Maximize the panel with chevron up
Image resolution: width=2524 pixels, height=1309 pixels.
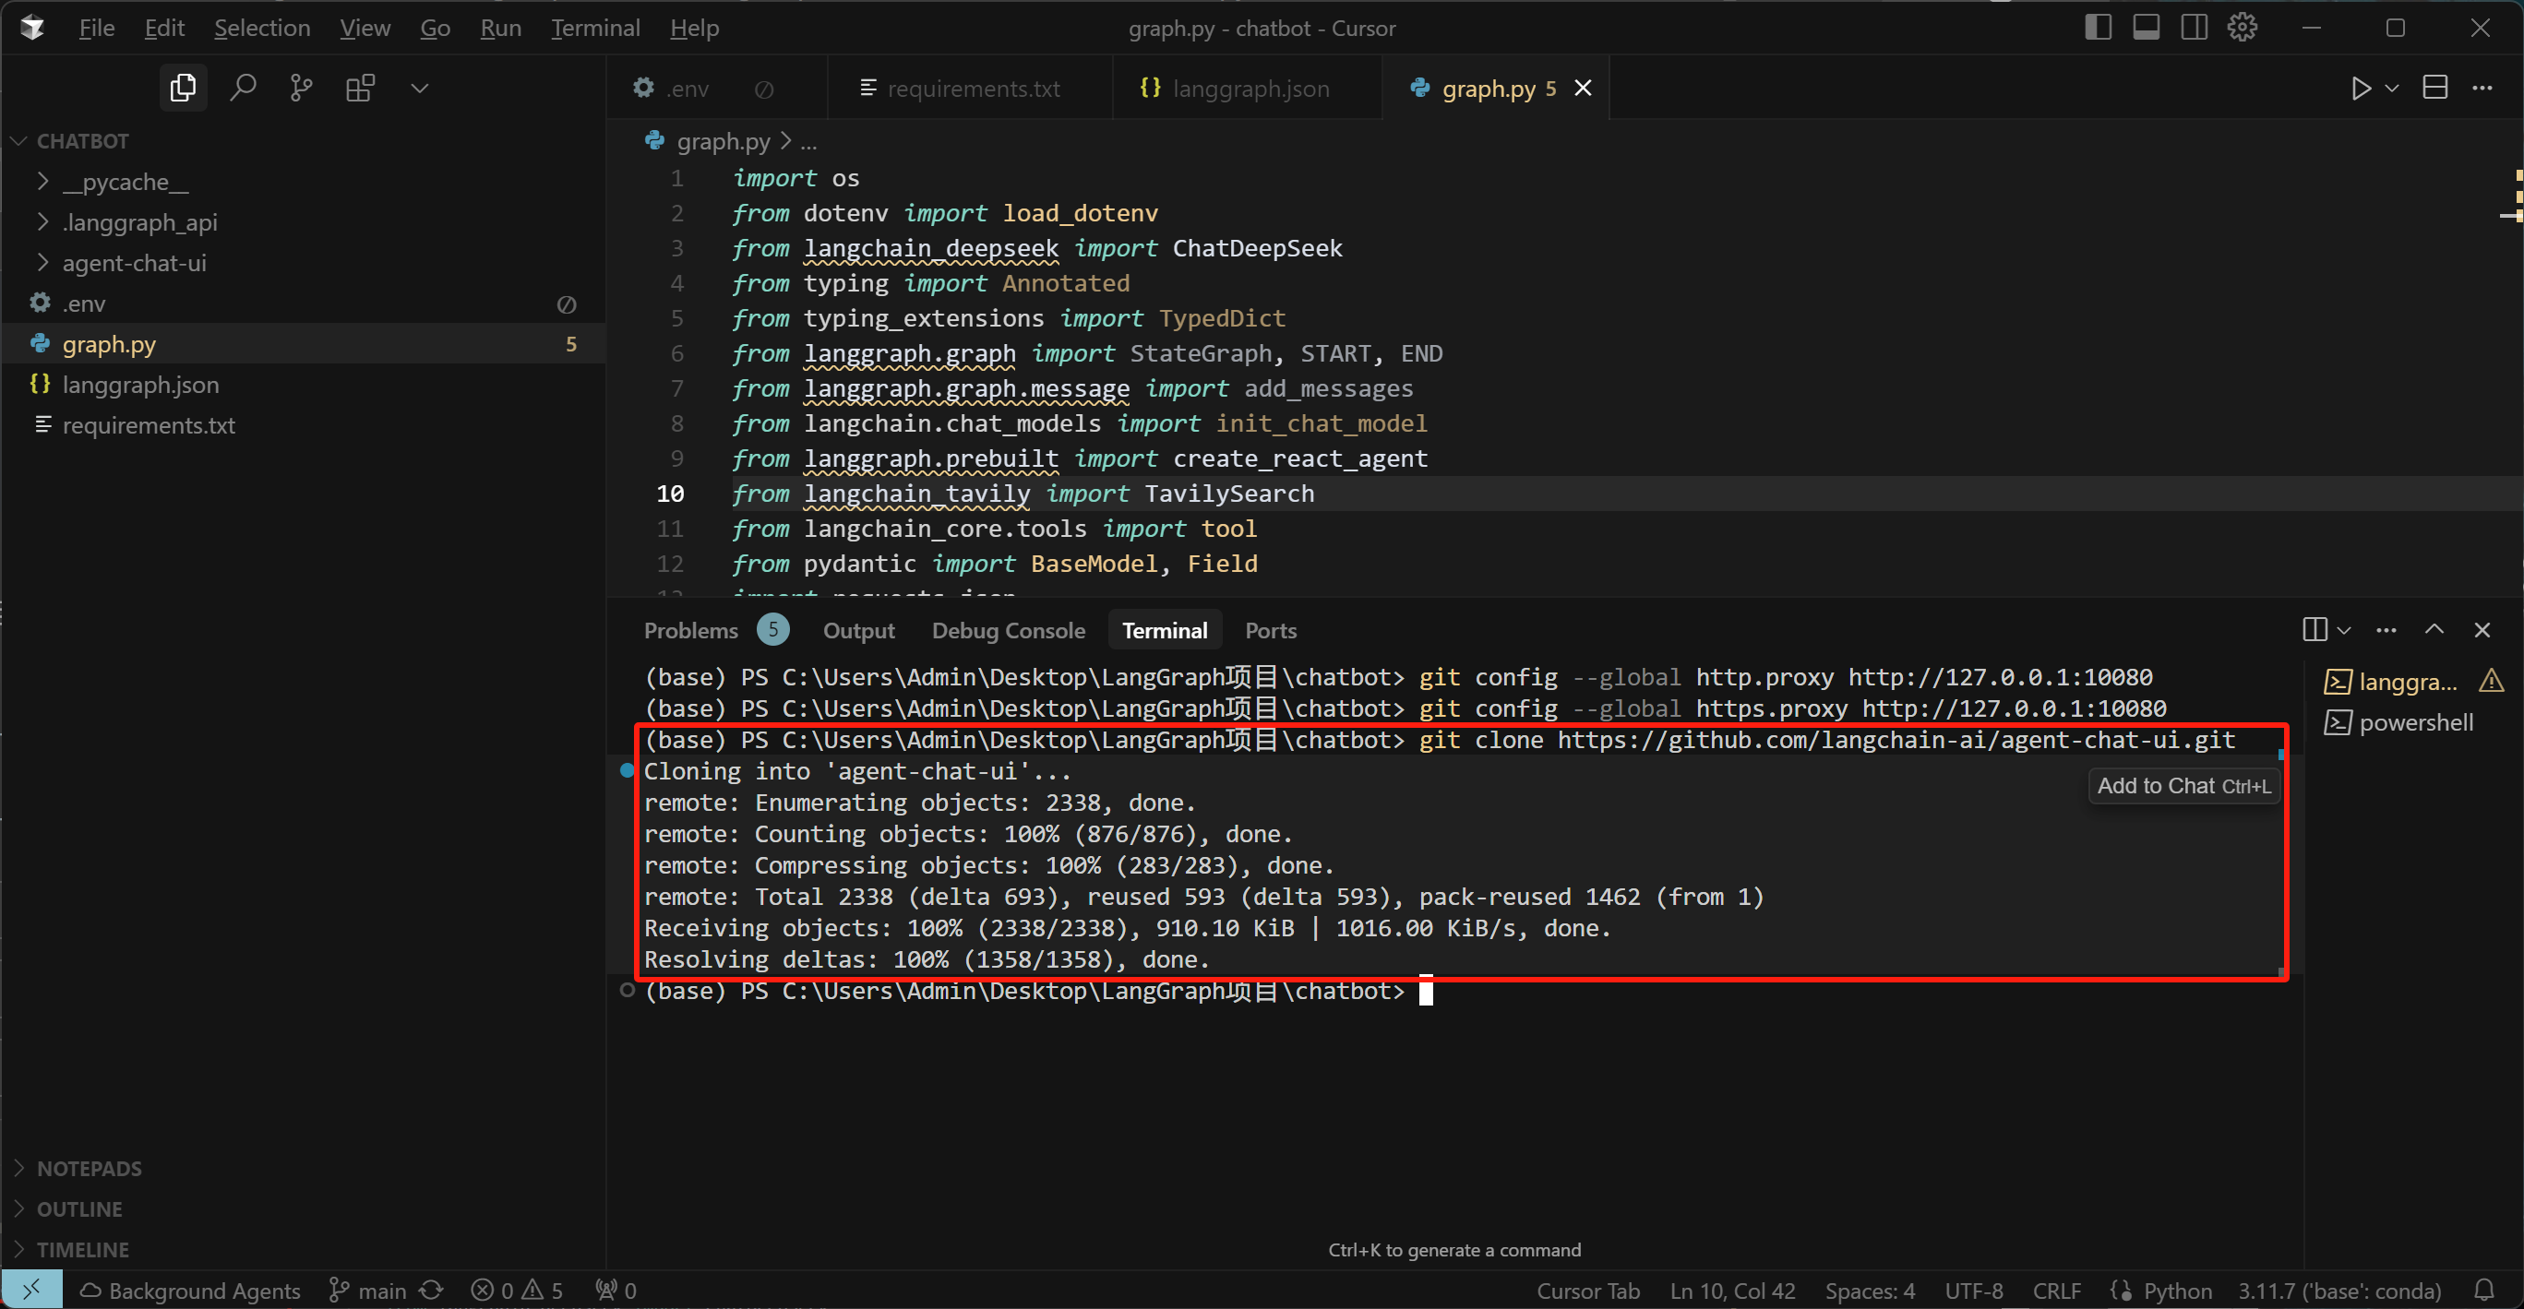(x=2434, y=629)
